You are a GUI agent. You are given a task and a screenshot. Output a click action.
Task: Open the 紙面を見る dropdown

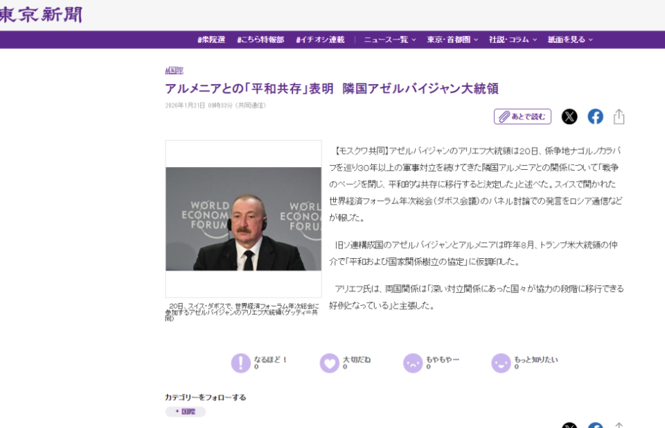coord(570,40)
